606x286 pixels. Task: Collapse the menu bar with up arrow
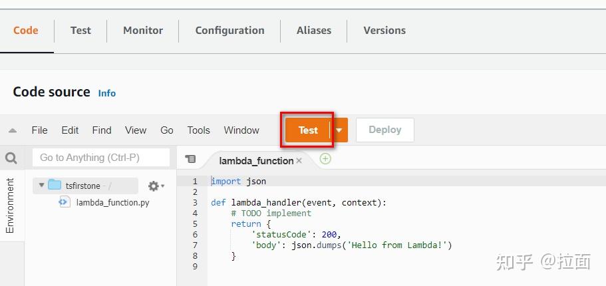13,130
